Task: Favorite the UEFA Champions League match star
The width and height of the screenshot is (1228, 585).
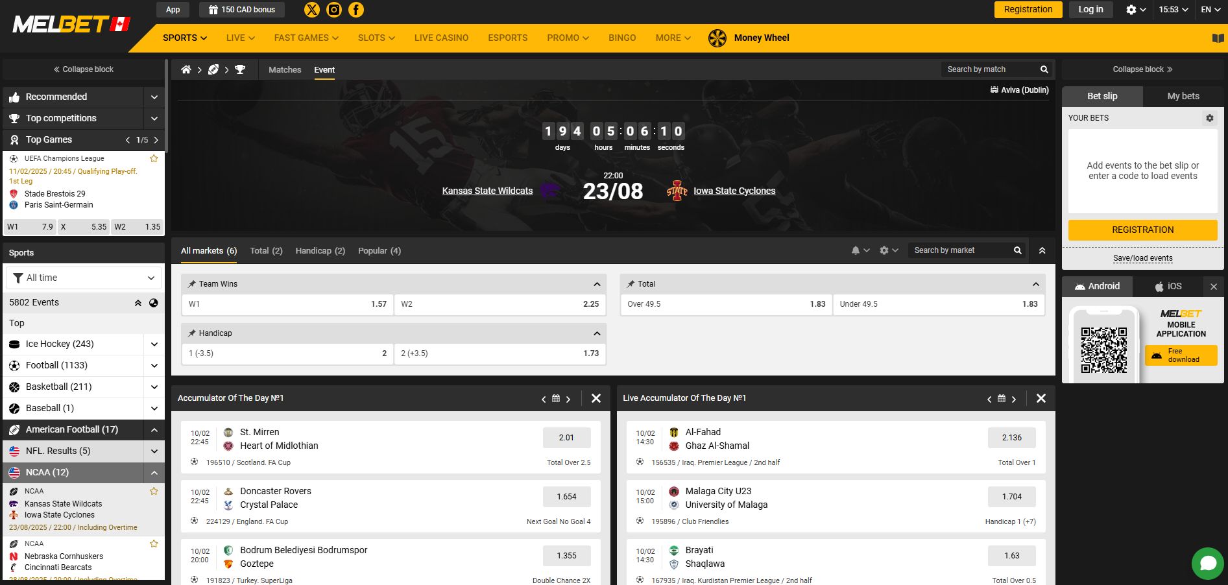Action: (x=154, y=158)
